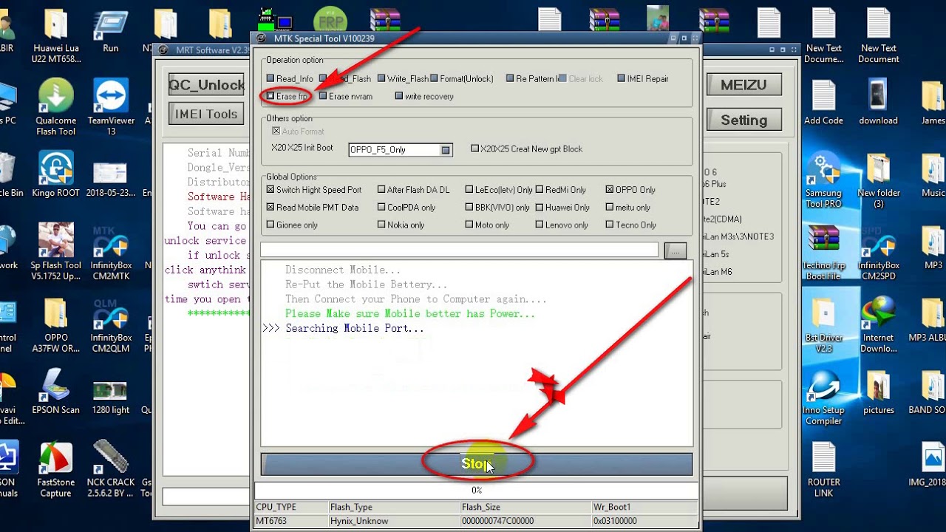Screen dimensions: 946x532
Task: Open OPPO A37FW folder icon
Action: coord(56,324)
